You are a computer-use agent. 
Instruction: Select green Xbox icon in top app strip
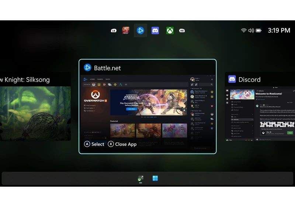point(170,30)
